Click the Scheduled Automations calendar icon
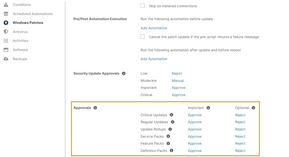 pos(6,14)
